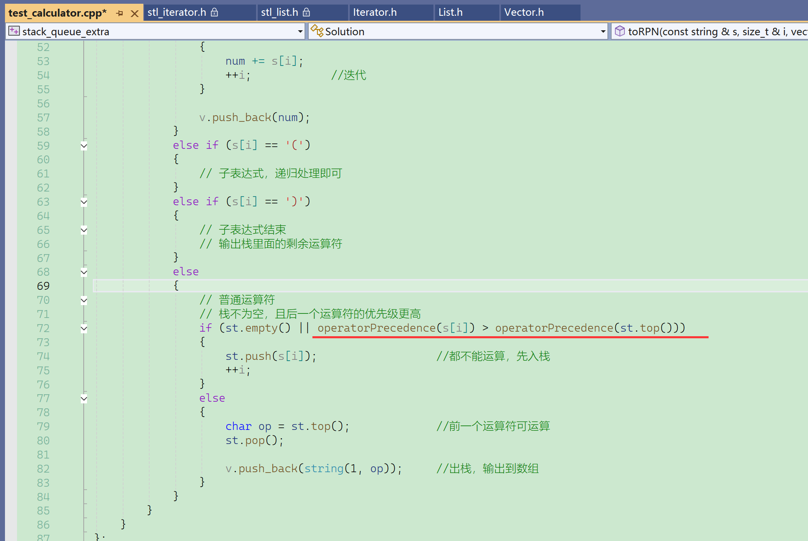This screenshot has width=808, height=541.
Task: Click the pin icon on test_calculator.cpp tab
Action: pos(120,13)
